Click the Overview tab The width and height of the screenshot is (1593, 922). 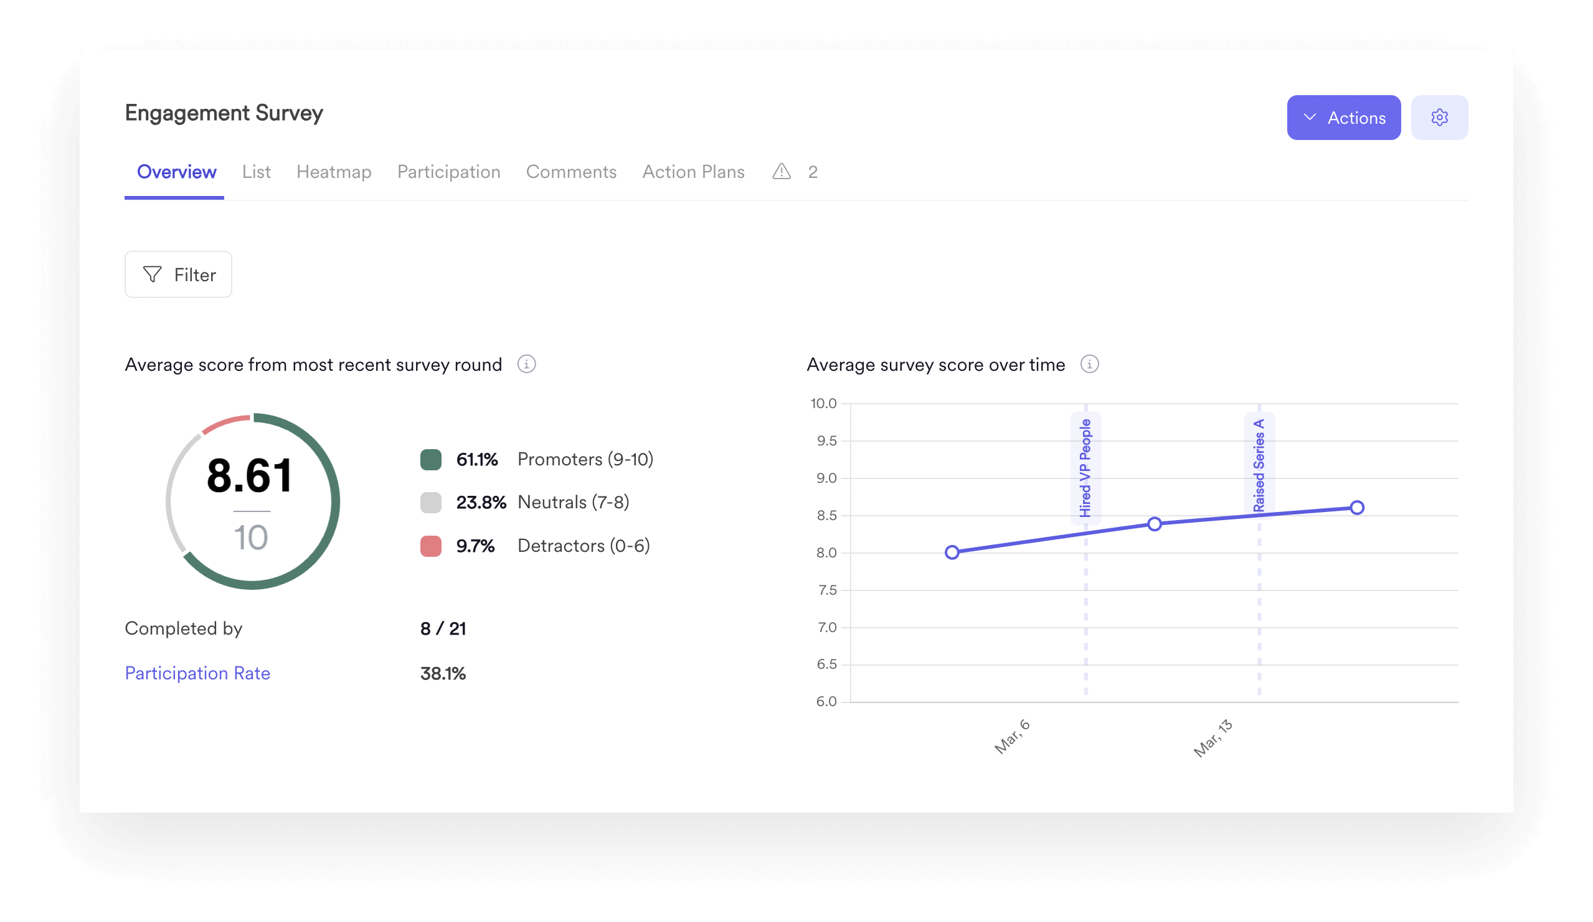click(x=176, y=171)
